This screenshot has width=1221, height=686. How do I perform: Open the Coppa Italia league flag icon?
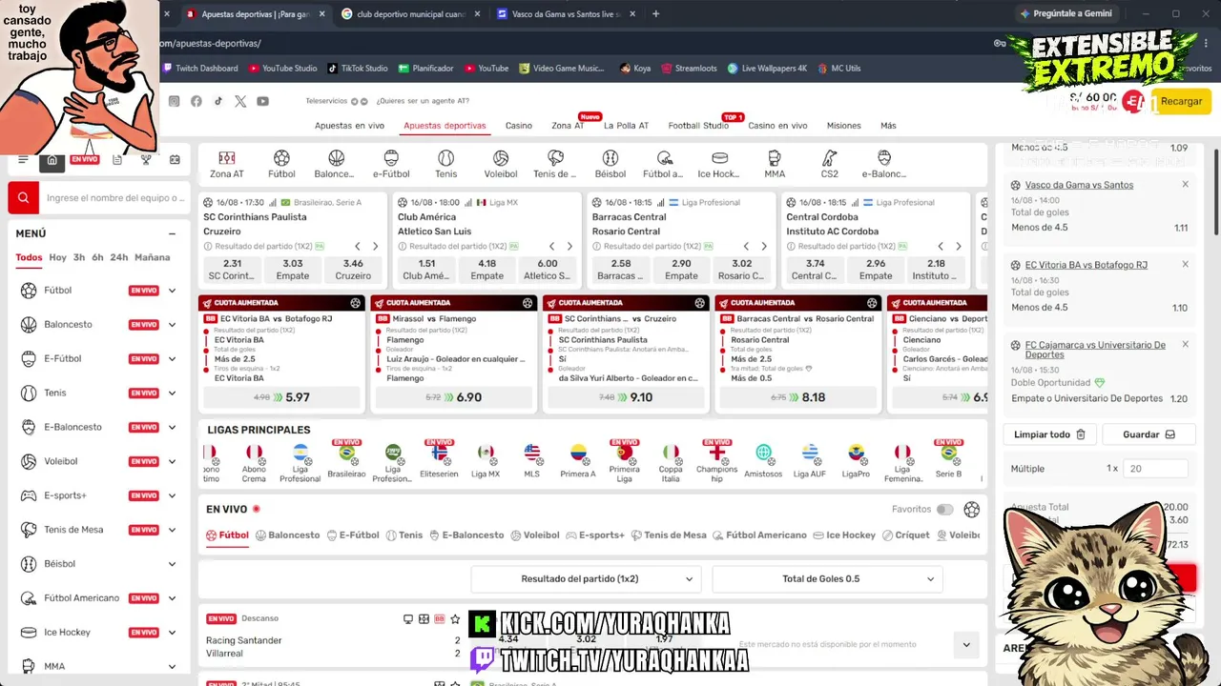coord(671,453)
